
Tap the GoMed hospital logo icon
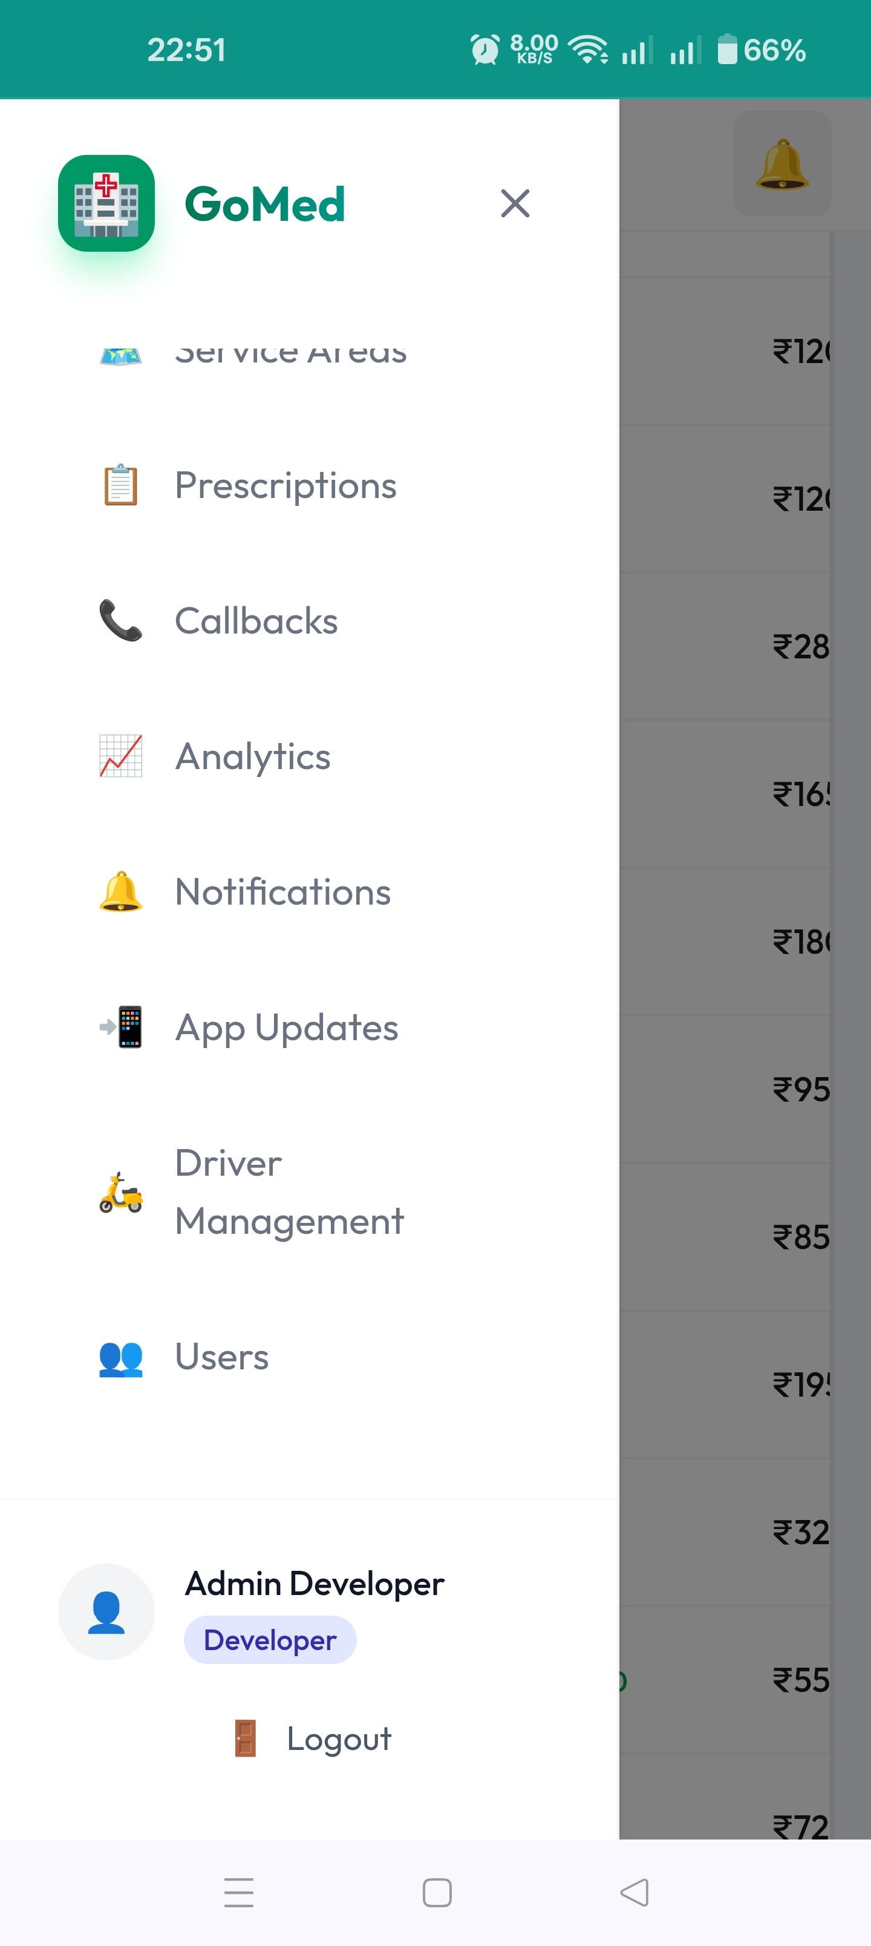(106, 203)
